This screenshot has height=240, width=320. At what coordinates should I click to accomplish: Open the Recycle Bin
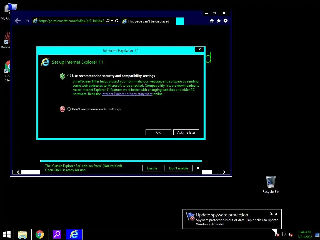[x=271, y=185]
